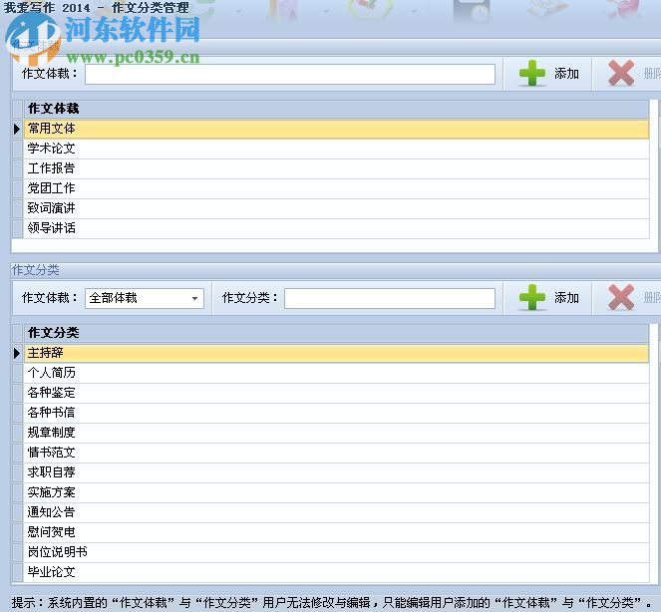
Task: Select the 毕业论文 category row
Action: coord(336,572)
